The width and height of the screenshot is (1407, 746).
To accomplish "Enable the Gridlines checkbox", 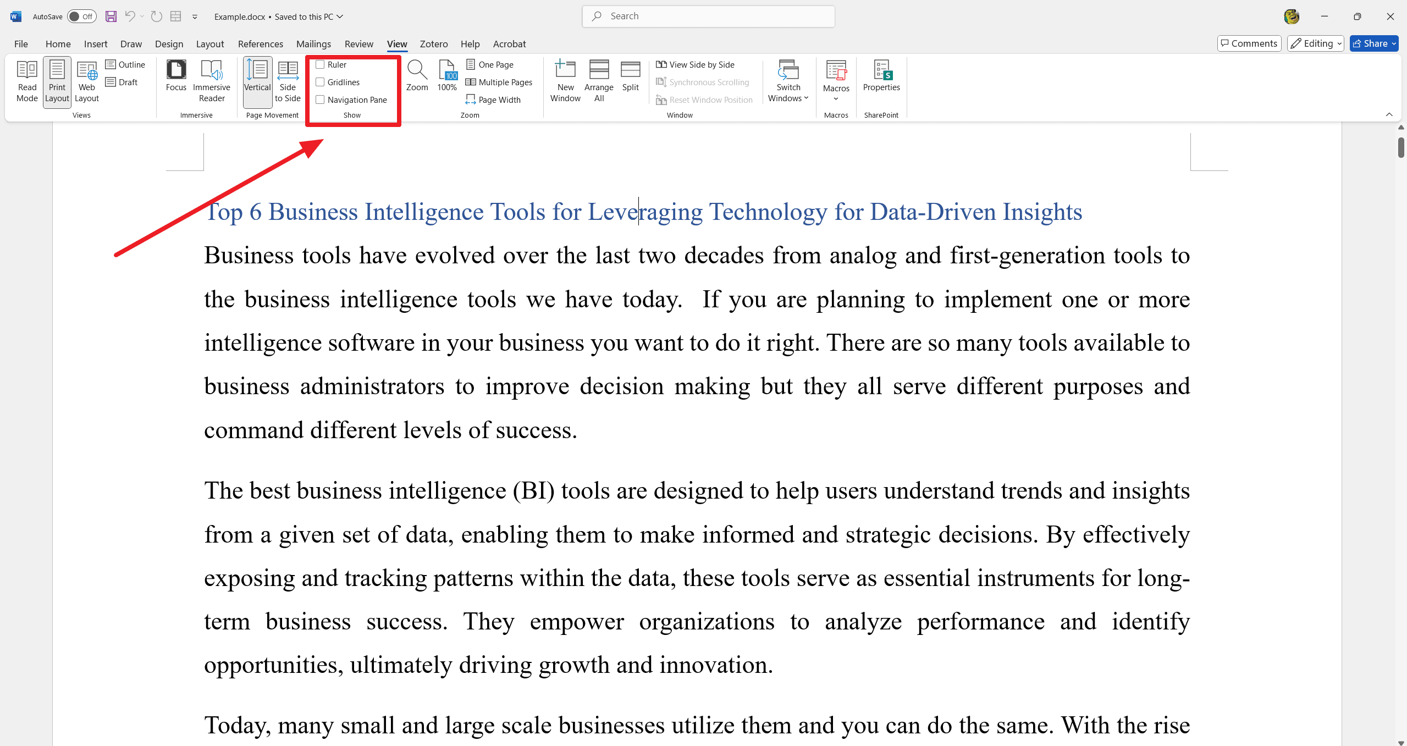I will pos(320,82).
